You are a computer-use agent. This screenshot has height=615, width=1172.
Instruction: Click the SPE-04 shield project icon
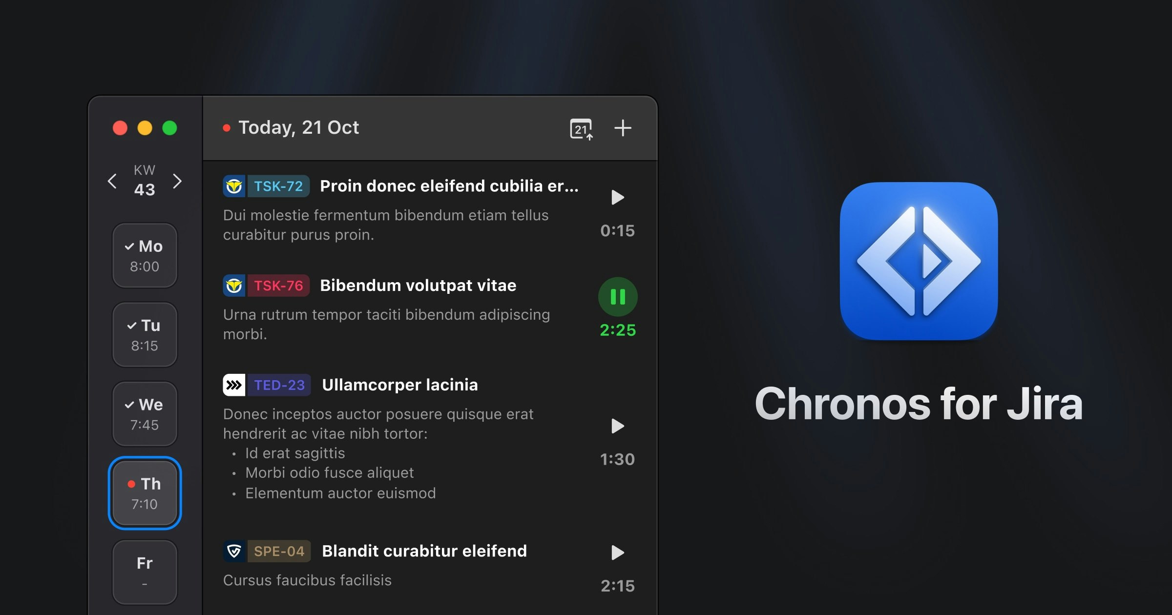tap(235, 551)
